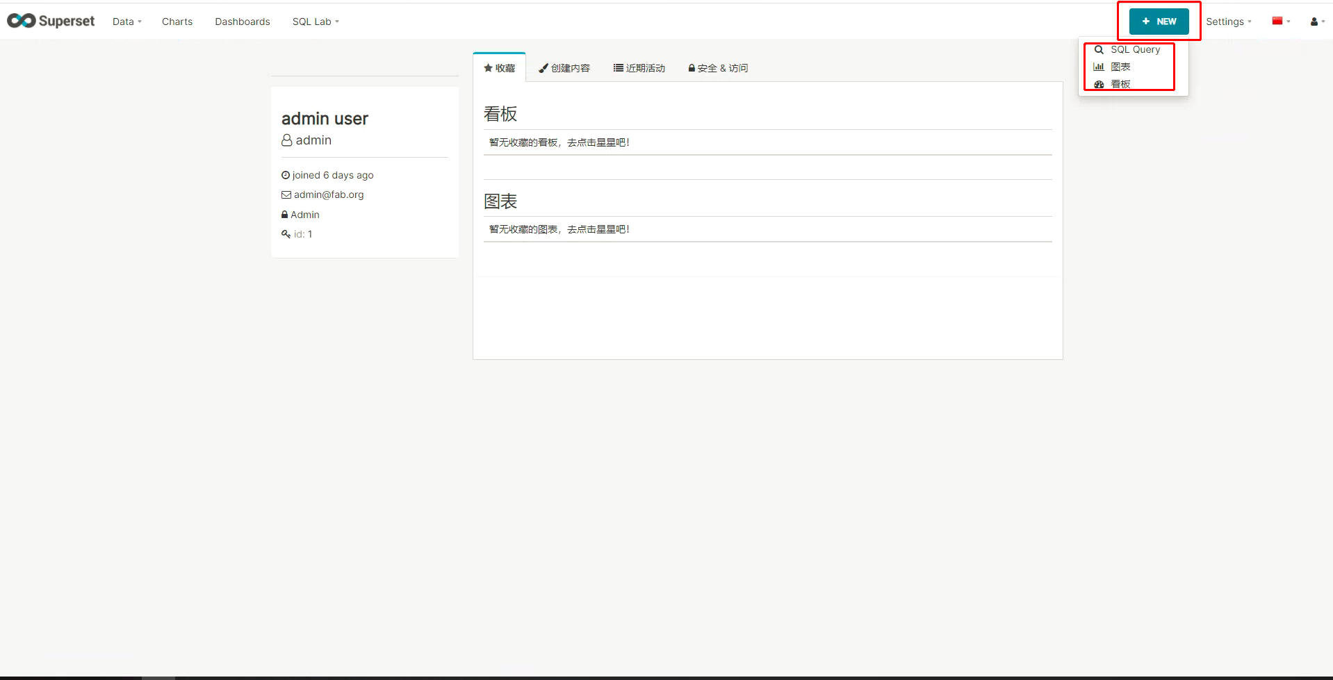
Task: Click the envelope icon beside email
Action: coord(286,195)
